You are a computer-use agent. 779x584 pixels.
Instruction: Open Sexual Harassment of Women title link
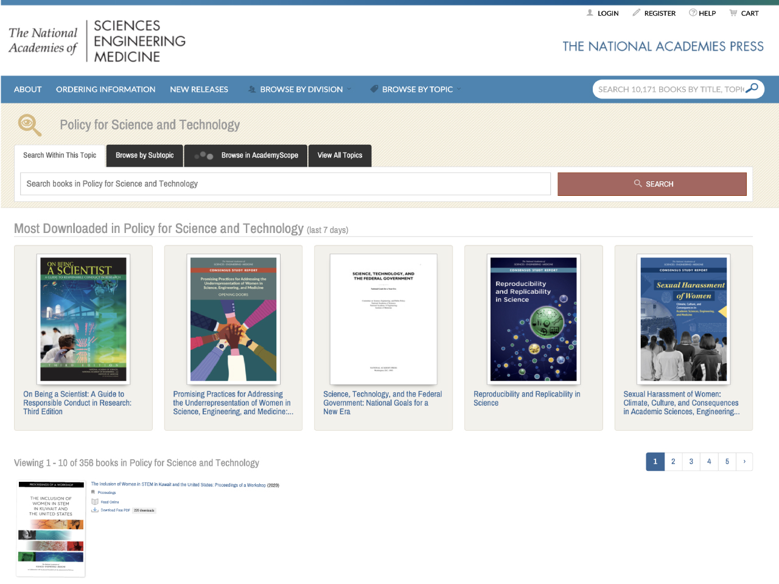(x=682, y=403)
